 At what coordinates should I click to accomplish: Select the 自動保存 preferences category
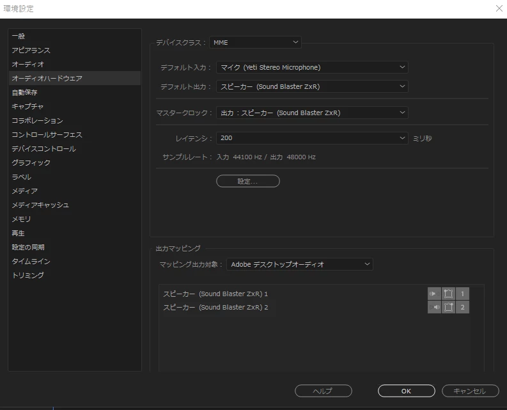(x=75, y=92)
